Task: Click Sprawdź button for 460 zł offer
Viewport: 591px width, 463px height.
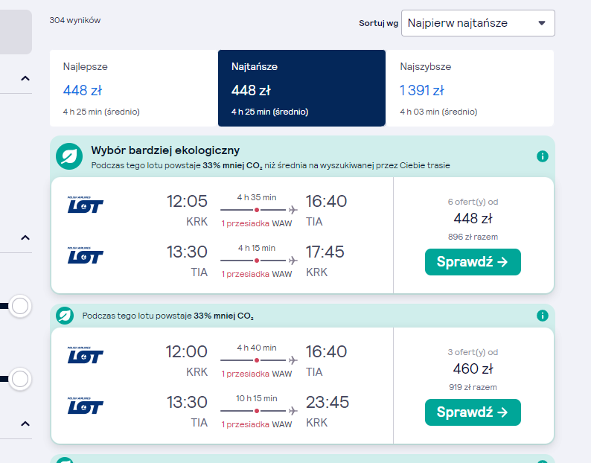Action: tap(473, 412)
